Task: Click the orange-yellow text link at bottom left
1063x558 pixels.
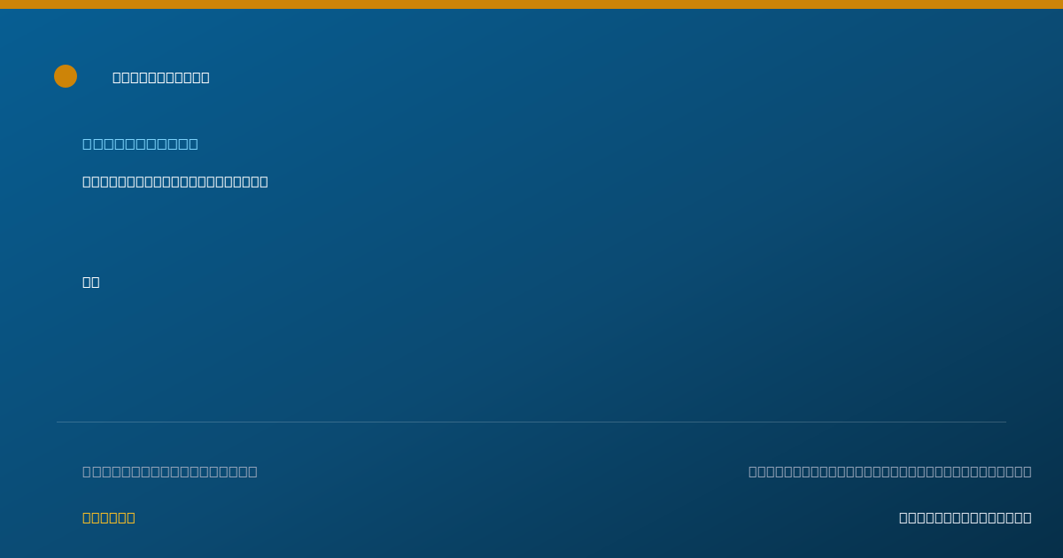Action: click(x=109, y=517)
